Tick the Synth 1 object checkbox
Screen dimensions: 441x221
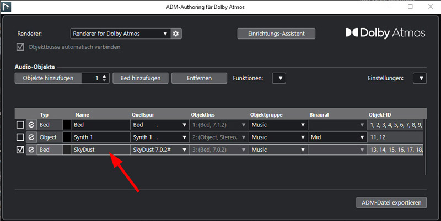click(20, 137)
